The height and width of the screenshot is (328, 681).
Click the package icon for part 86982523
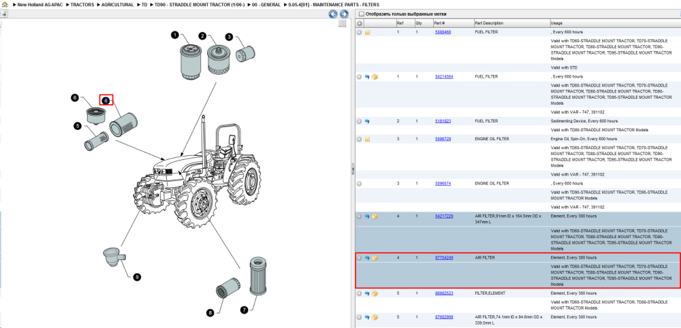pos(375,294)
